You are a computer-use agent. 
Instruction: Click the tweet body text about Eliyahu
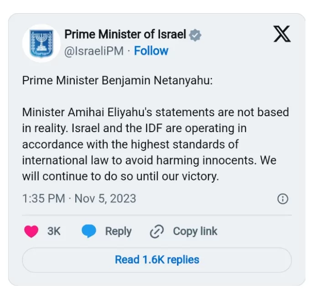(156, 144)
